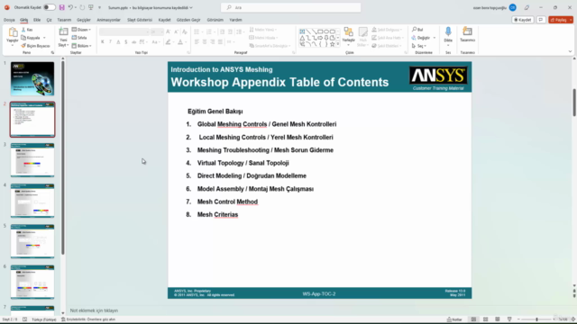Click the 'Not eklemek için tıklayın' notes area

[94, 310]
